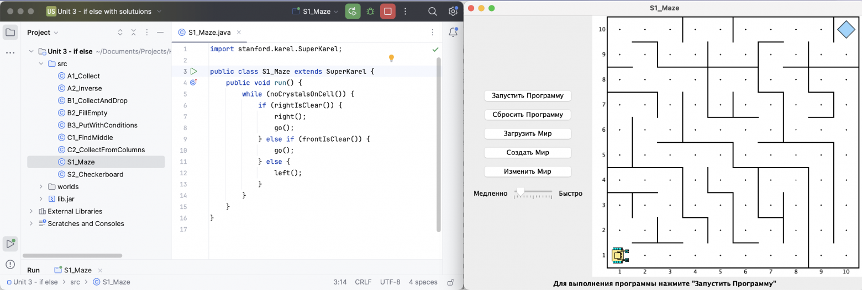Click the Collapse All icon in Project panel
The height and width of the screenshot is (290, 862).
(134, 33)
